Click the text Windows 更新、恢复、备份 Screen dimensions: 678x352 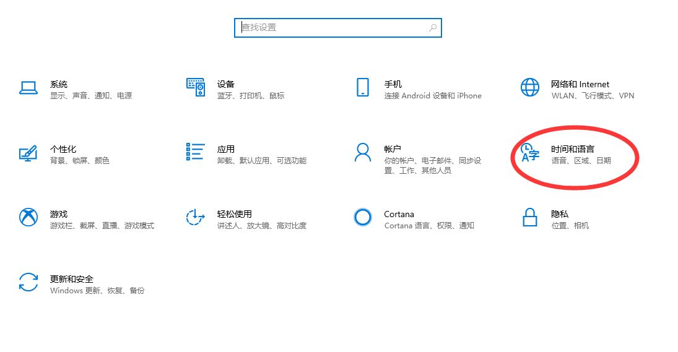[x=97, y=291]
